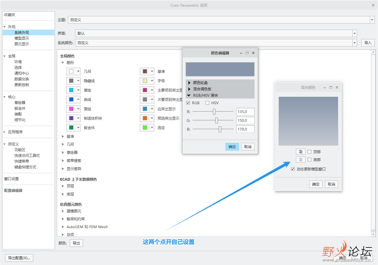Click 导入 button for system colors

pos(368,43)
